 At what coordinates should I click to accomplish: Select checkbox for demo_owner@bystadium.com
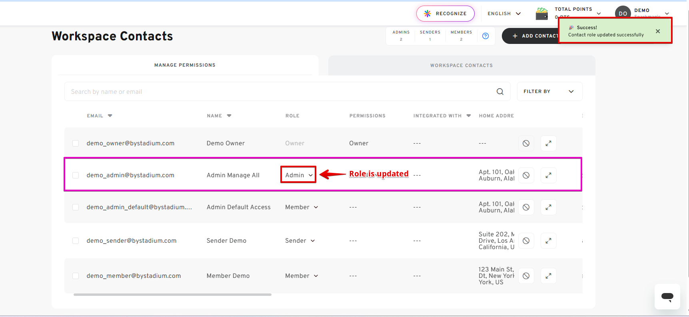click(x=76, y=143)
